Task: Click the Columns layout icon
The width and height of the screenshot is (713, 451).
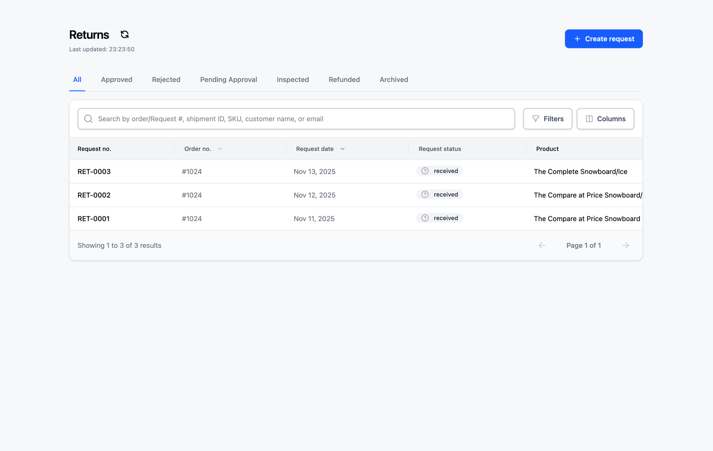Action: pos(589,119)
